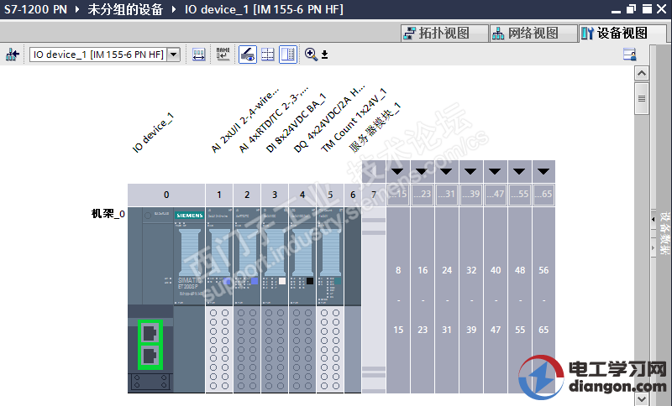The image size is (672, 406).
Task: Click the 机架_0 rack label
Action: click(108, 213)
